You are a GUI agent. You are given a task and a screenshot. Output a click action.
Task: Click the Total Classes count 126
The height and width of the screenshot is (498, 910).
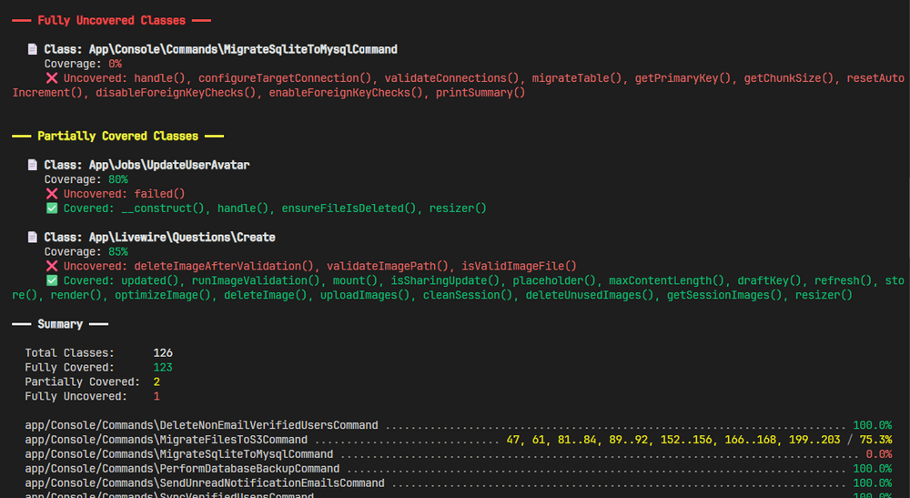coord(162,352)
